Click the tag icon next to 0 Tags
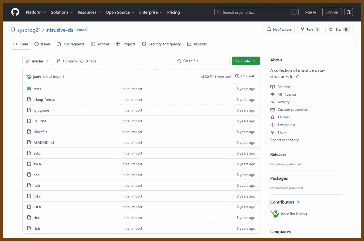Screen dimensions: 364x241 pyautogui.click(x=82, y=61)
